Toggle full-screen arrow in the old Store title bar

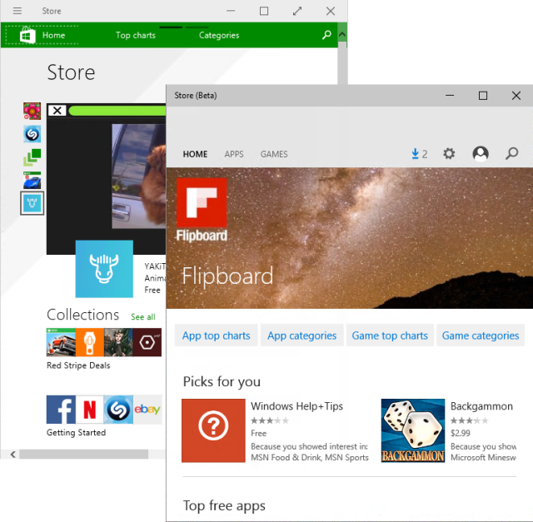coord(297,11)
